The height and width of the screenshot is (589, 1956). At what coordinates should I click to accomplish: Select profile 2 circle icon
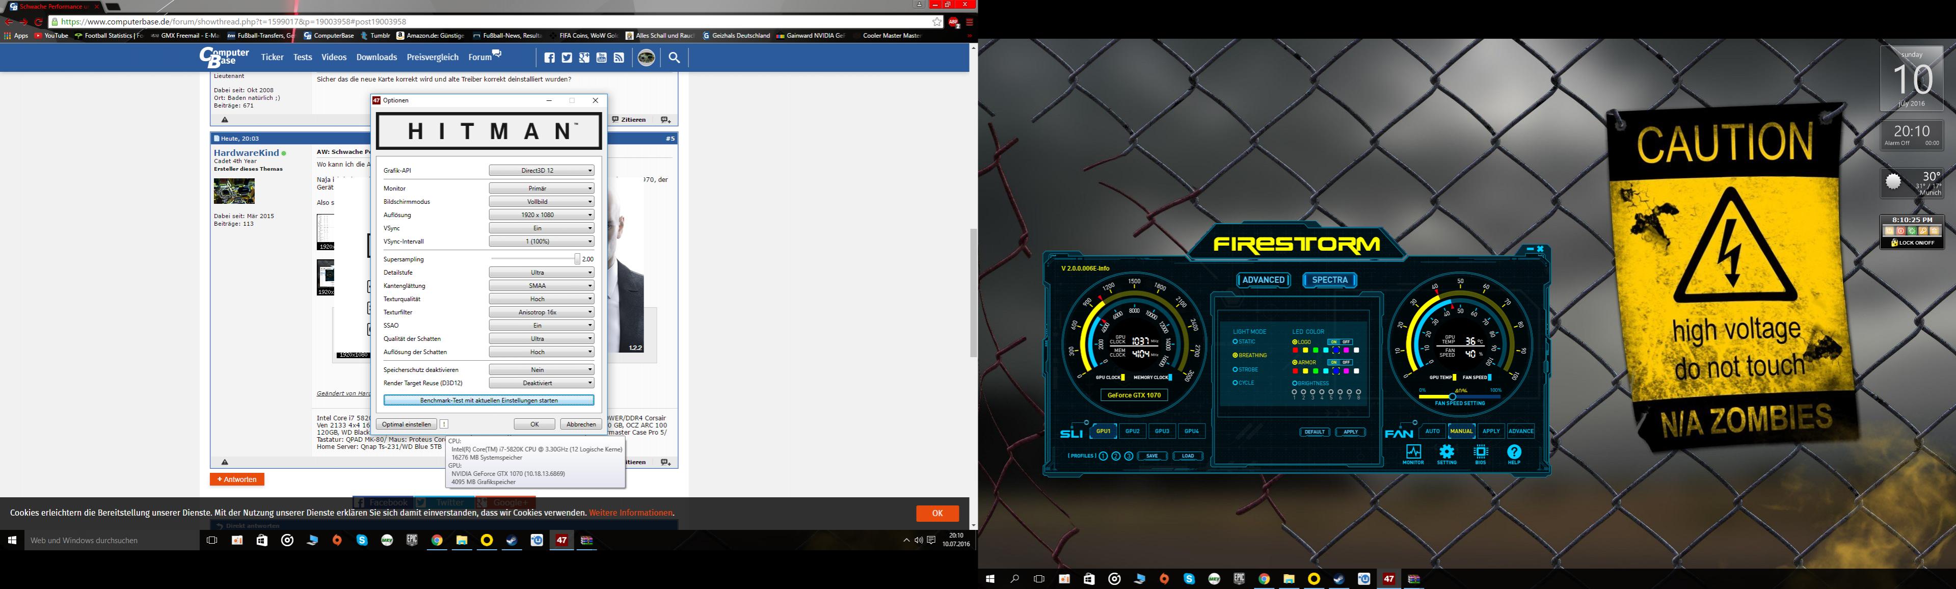point(1116,456)
